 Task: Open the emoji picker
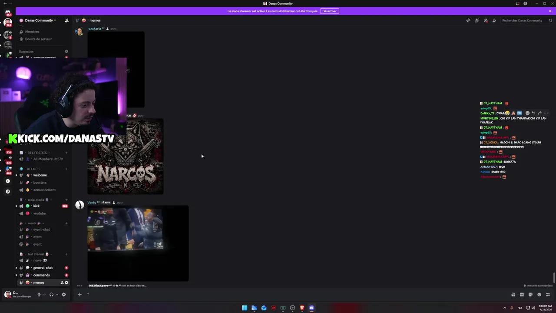point(539,294)
